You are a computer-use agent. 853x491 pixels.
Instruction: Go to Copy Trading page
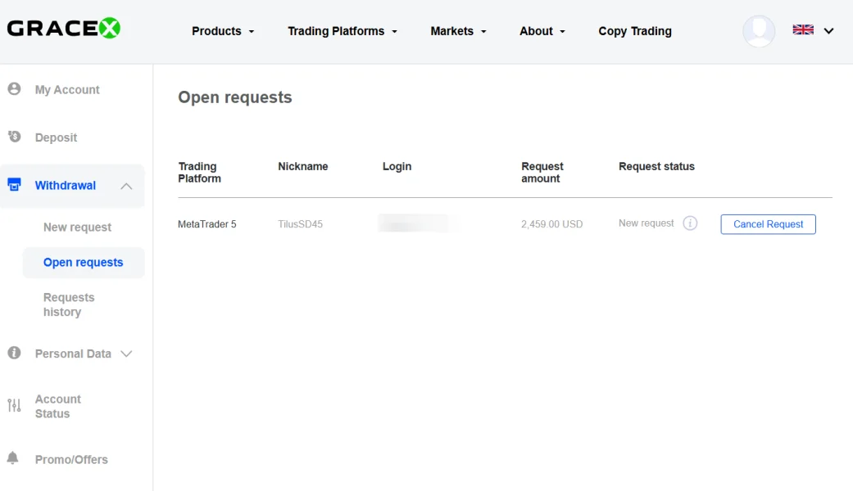point(635,31)
